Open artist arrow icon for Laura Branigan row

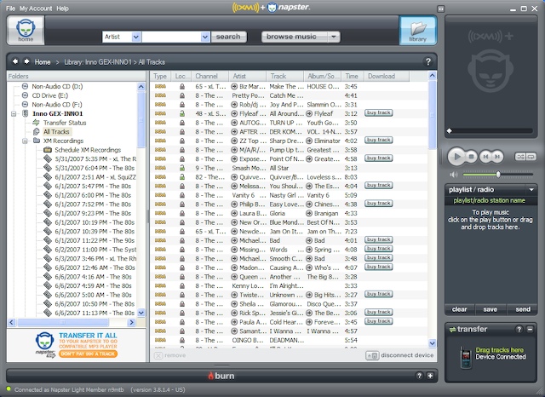234,213
